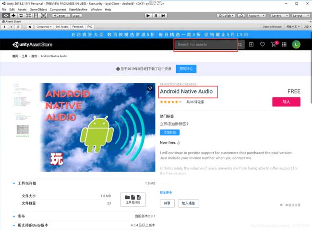Open the GameObject menu
This screenshot has height=230, width=312.
click(x=38, y=9)
